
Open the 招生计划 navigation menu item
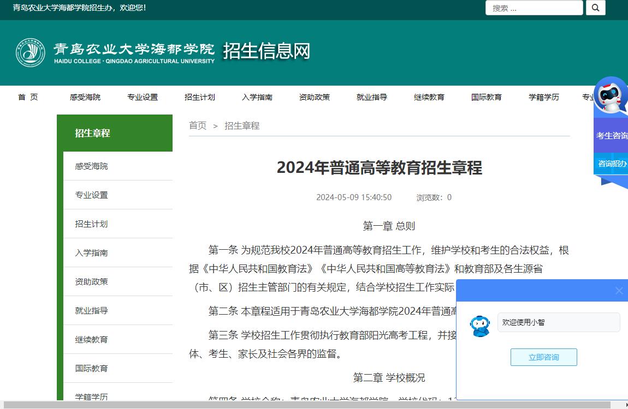(x=200, y=97)
